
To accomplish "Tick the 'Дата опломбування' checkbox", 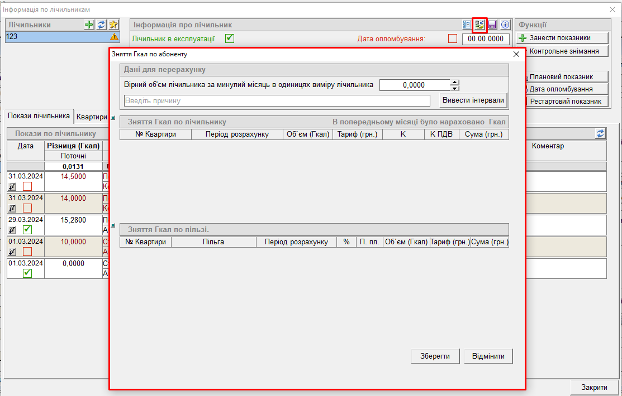I will [453, 39].
